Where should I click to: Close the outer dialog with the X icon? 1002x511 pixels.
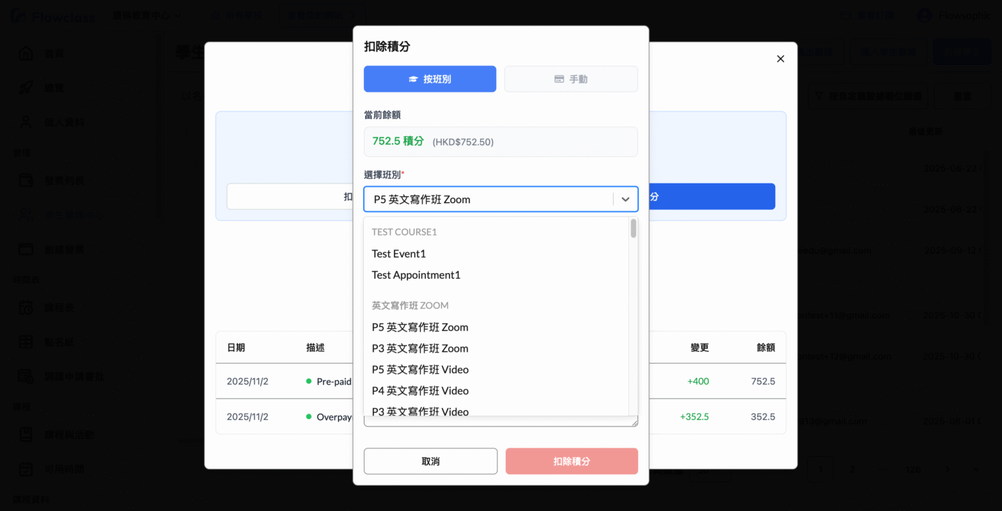pos(780,59)
